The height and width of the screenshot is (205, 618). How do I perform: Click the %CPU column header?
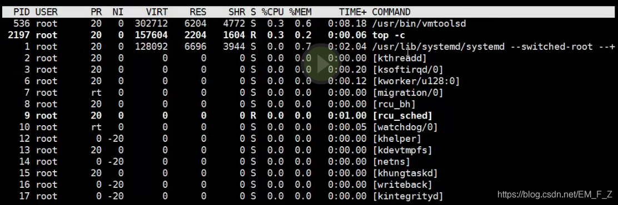272,12
